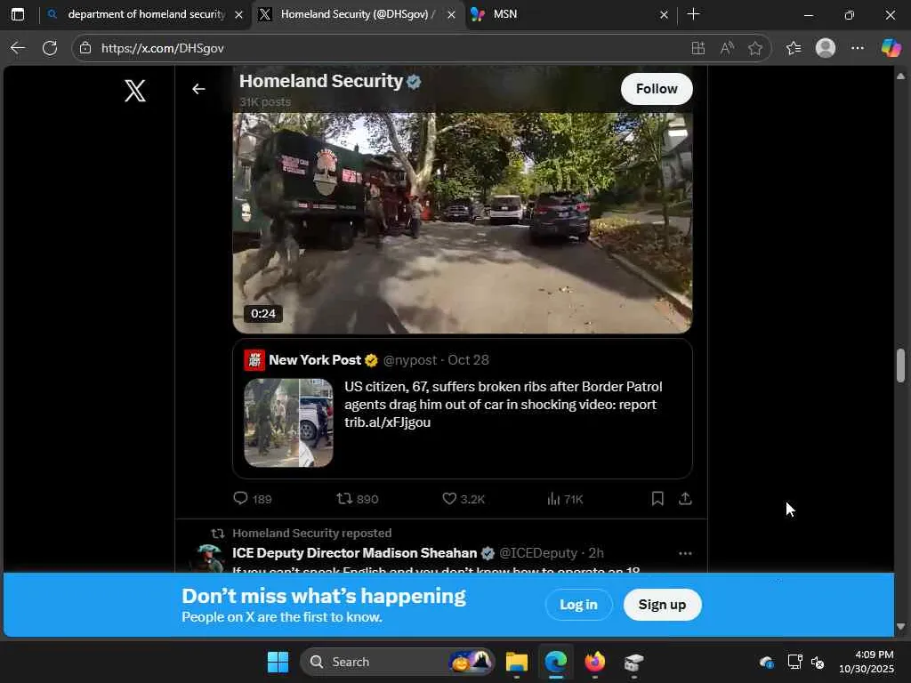The height and width of the screenshot is (683, 911).
Task: Click the Log in button
Action: 578,605
